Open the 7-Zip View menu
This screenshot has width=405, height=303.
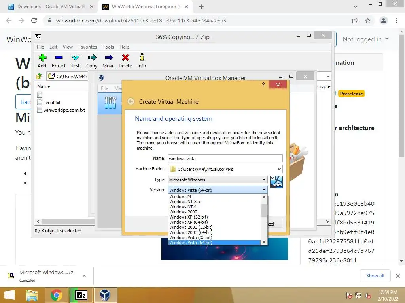pyautogui.click(x=68, y=47)
